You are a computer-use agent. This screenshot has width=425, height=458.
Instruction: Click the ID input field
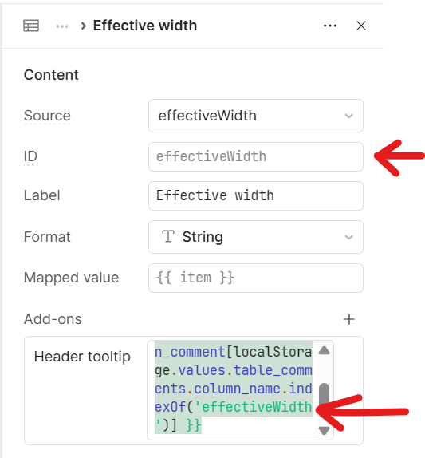coord(256,157)
